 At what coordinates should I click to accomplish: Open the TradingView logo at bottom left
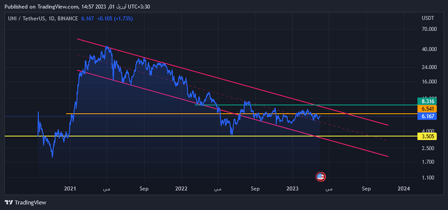[x=25, y=203]
